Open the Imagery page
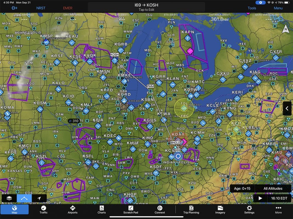Image resolution: width=293 pixels, height=219 pixels. tap(220, 209)
